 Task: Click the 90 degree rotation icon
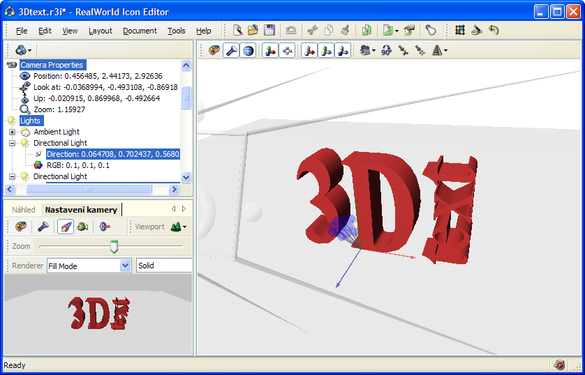coord(387,51)
